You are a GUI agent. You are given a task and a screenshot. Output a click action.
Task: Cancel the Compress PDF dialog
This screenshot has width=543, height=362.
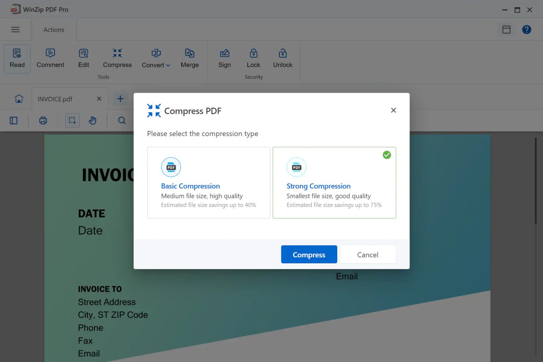tap(368, 254)
